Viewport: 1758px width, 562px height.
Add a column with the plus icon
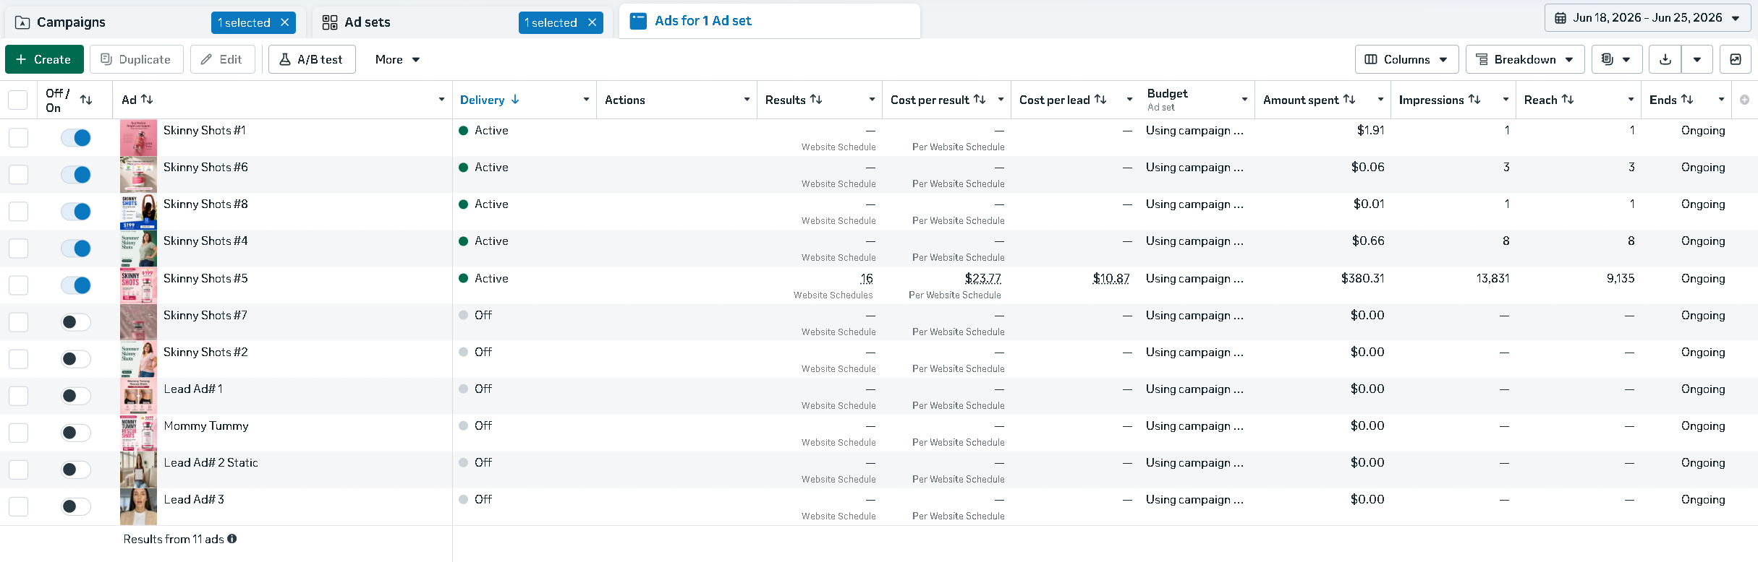[x=1744, y=100]
